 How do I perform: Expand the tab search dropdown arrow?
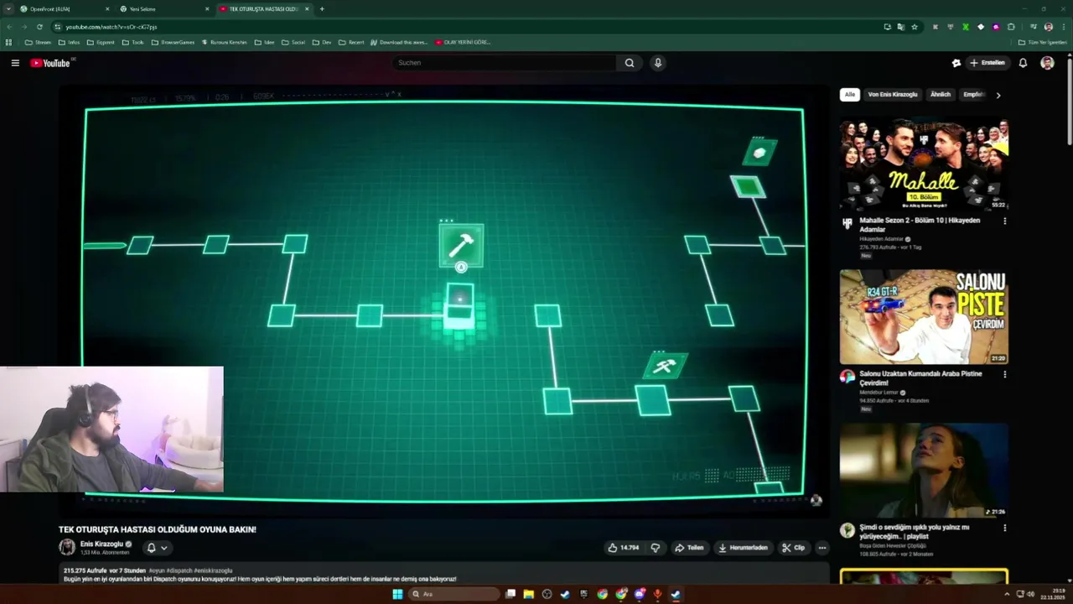click(8, 9)
